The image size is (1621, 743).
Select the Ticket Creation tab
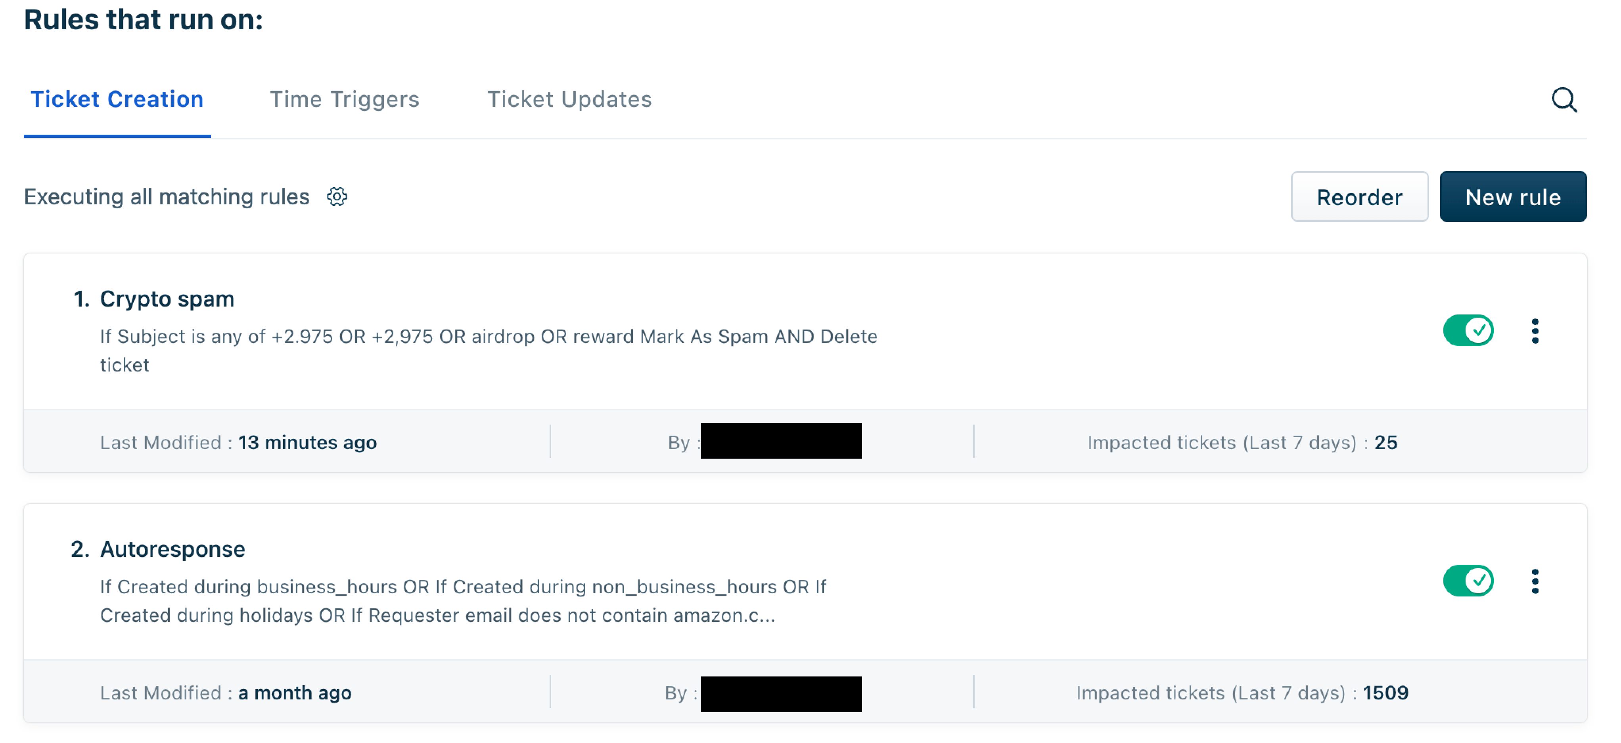(x=117, y=99)
